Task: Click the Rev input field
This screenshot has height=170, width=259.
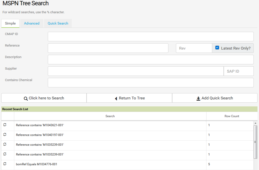Action: tap(194, 48)
